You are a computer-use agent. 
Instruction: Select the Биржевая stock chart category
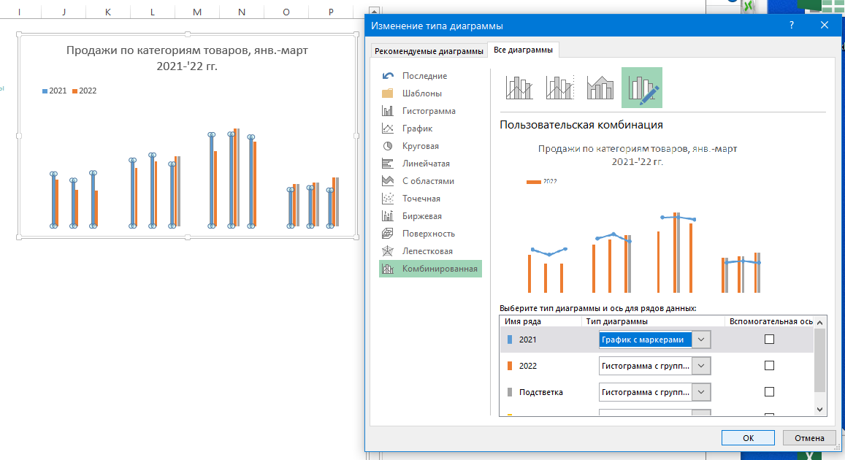click(421, 216)
